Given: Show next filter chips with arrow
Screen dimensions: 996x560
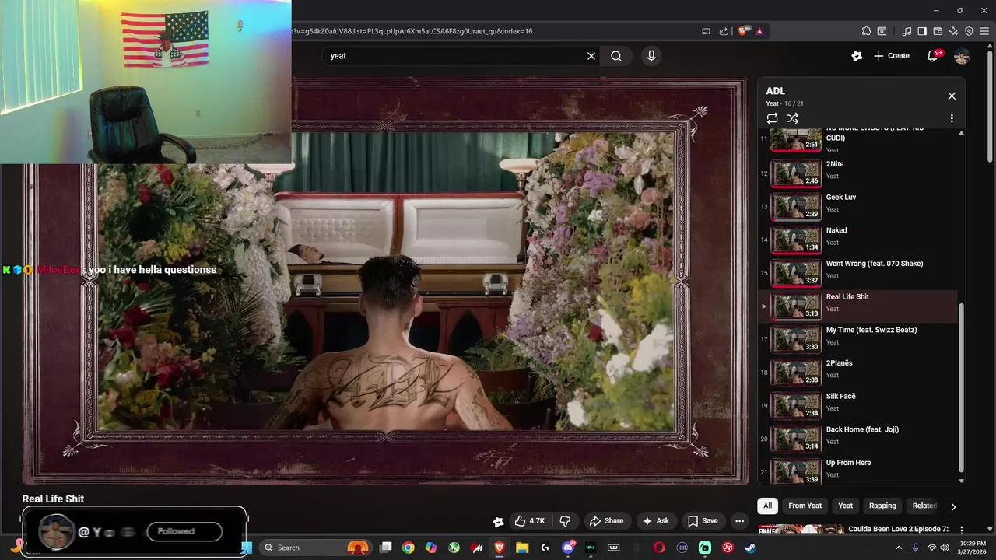Looking at the screenshot, I should click(x=953, y=506).
